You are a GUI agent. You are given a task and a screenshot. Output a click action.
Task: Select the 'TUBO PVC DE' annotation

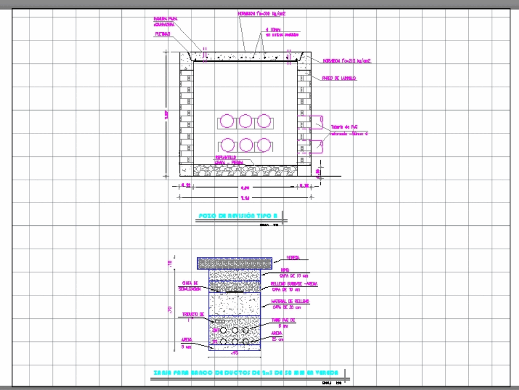point(283,320)
